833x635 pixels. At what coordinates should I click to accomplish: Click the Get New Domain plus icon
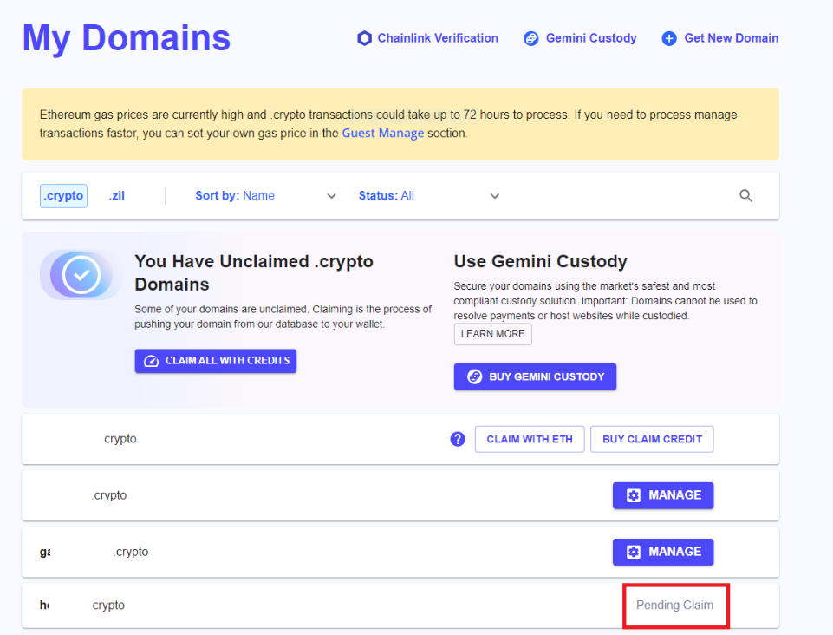point(669,38)
